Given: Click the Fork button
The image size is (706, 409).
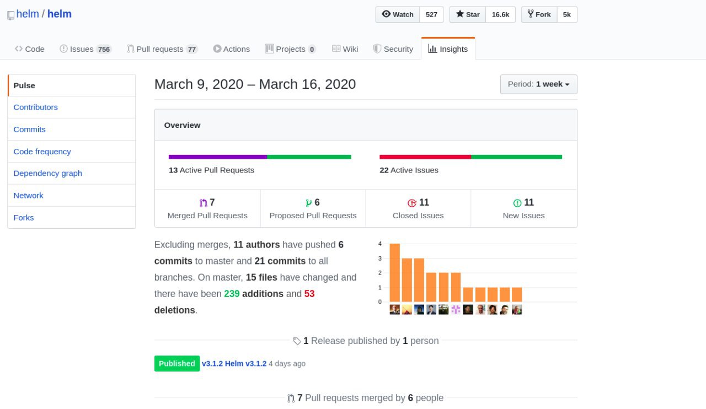Looking at the screenshot, I should [539, 14].
